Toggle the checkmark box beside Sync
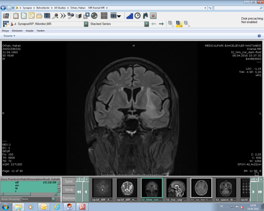The width and height of the screenshot is (264, 211). coord(78,179)
